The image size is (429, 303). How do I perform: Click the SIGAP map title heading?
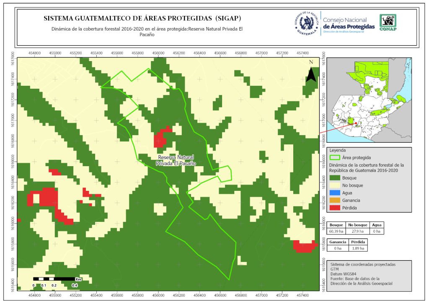pyautogui.click(x=142, y=19)
